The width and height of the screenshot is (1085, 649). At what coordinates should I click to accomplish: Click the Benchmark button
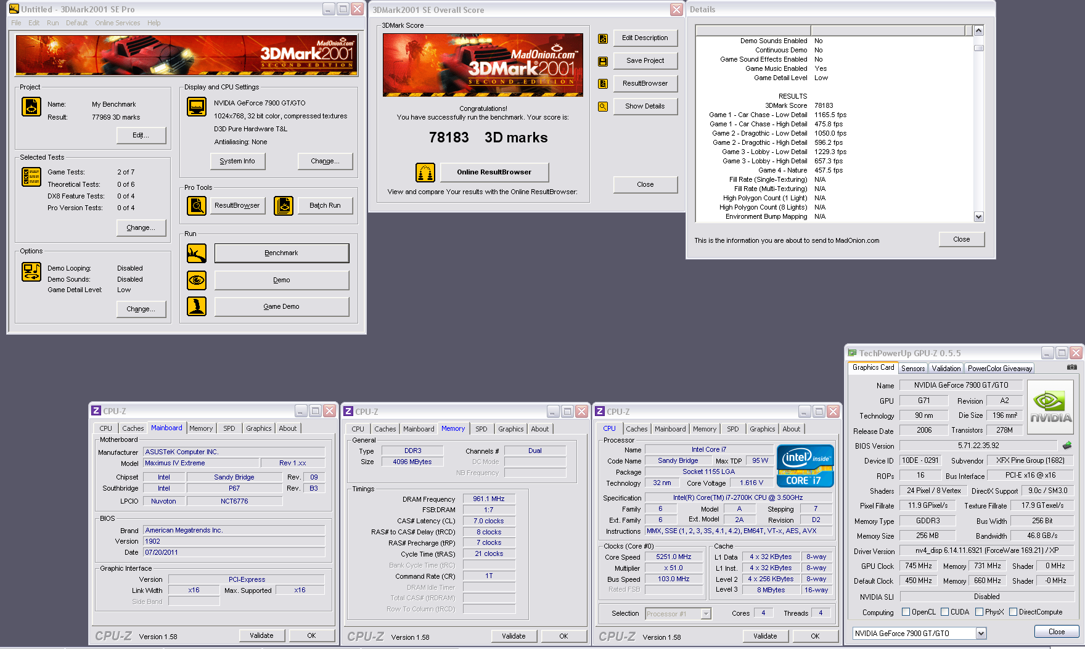(281, 253)
